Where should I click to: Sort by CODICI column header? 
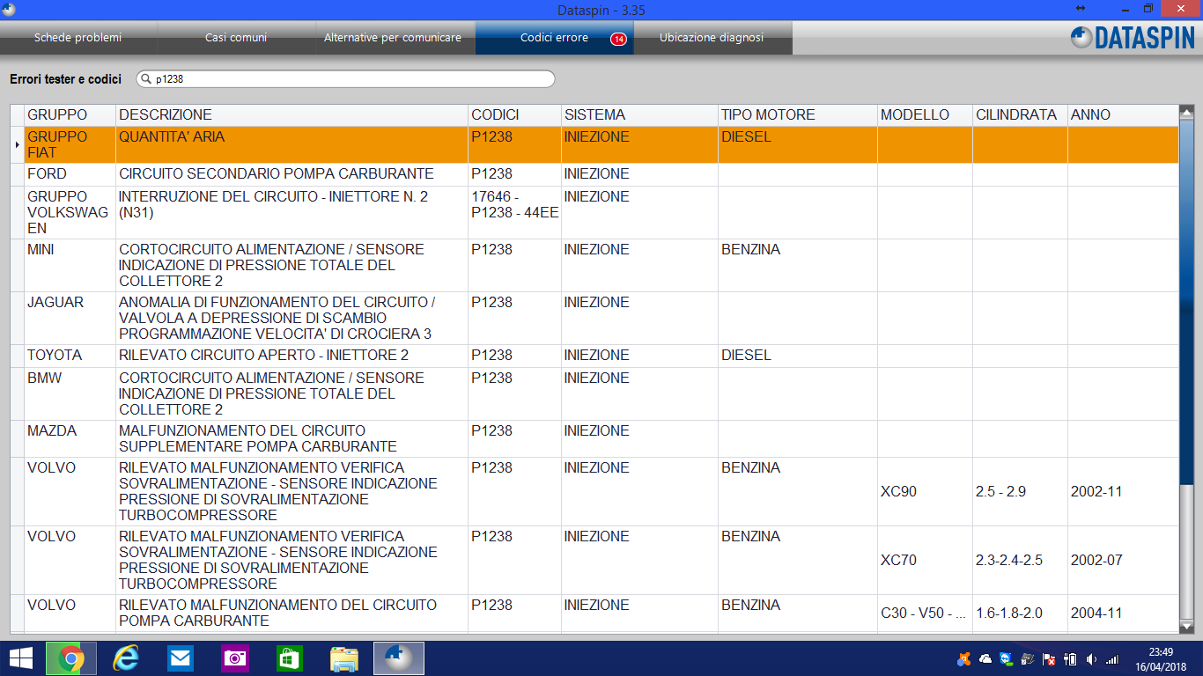pos(514,114)
